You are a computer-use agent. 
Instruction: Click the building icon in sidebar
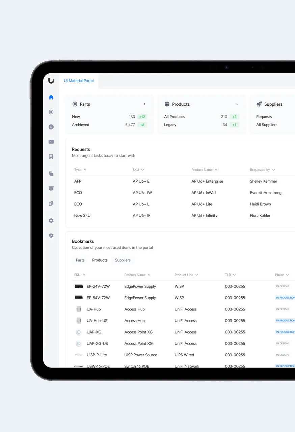(51, 157)
